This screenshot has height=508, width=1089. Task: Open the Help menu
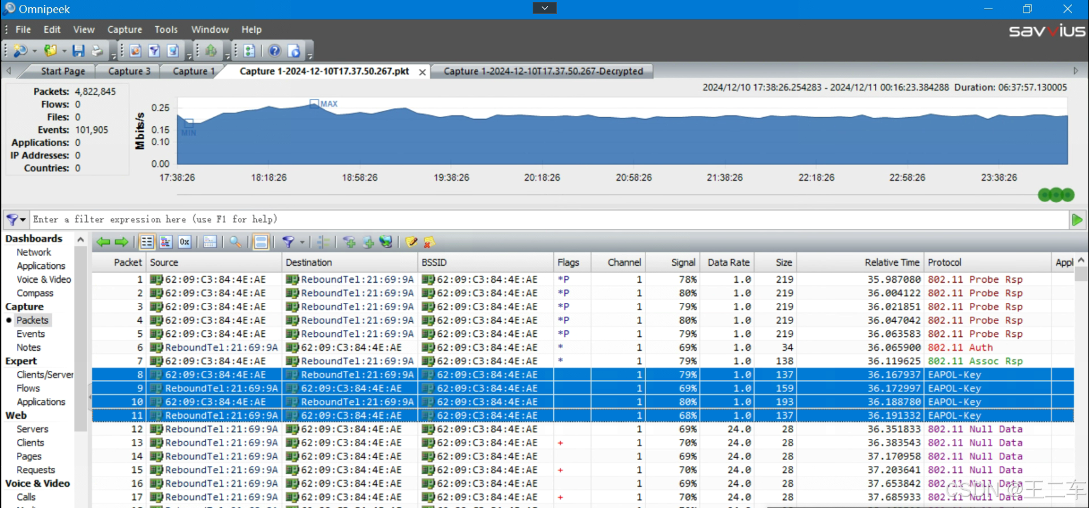point(251,29)
